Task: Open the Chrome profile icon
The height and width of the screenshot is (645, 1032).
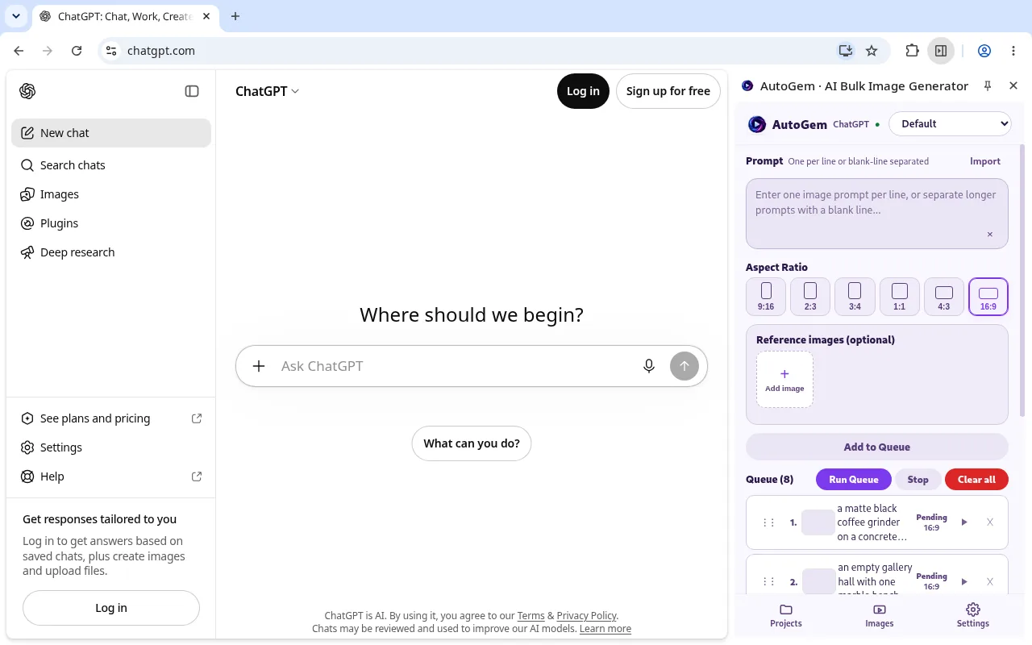Action: point(984,51)
